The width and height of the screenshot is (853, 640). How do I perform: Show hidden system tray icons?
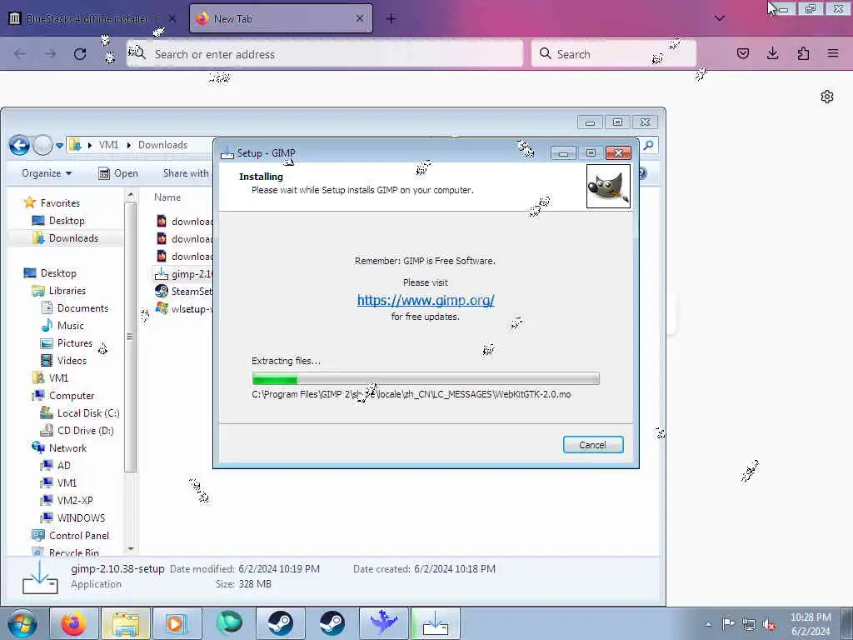click(x=708, y=624)
